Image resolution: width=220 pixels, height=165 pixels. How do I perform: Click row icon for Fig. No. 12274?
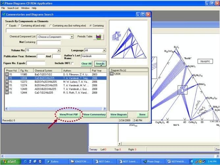[x=7, y=85]
